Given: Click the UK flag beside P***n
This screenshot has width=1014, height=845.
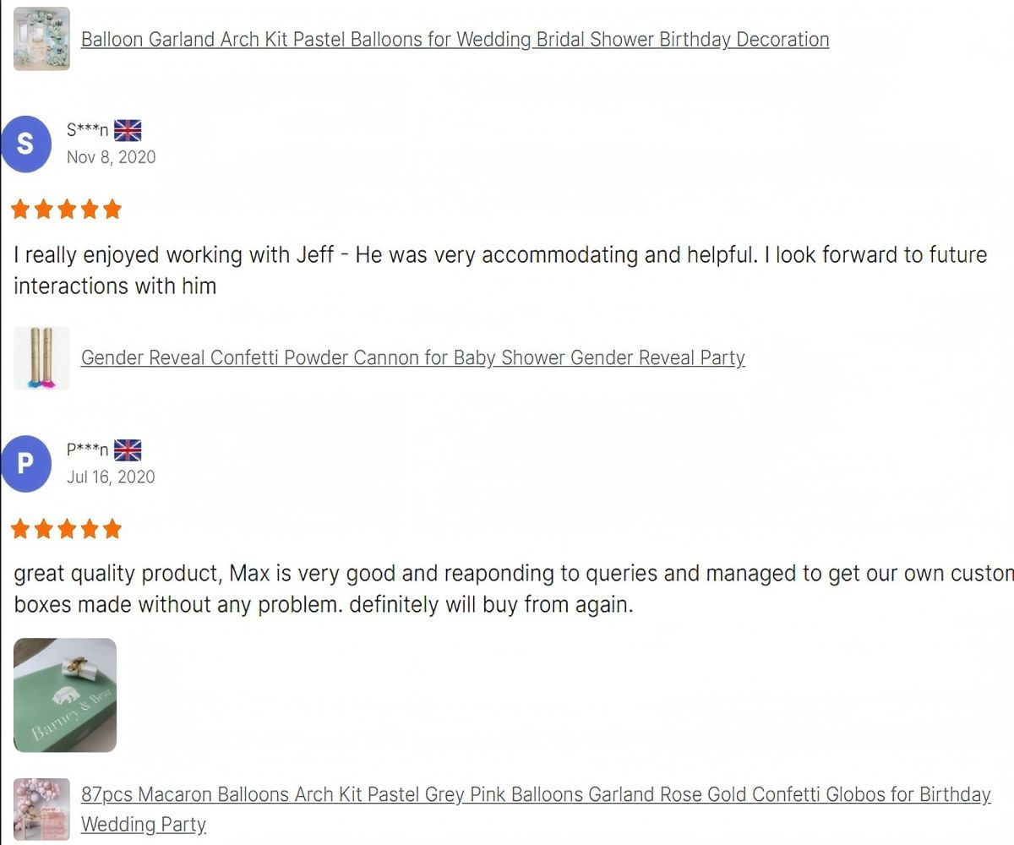Looking at the screenshot, I should point(128,450).
